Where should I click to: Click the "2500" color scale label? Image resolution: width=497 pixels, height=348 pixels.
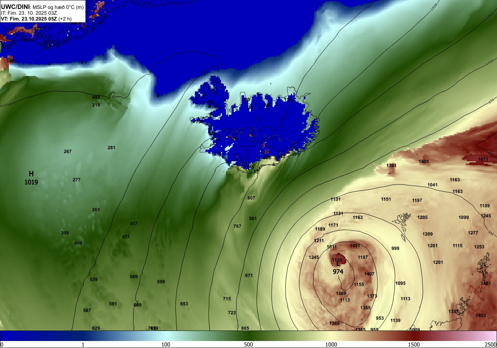click(490, 345)
